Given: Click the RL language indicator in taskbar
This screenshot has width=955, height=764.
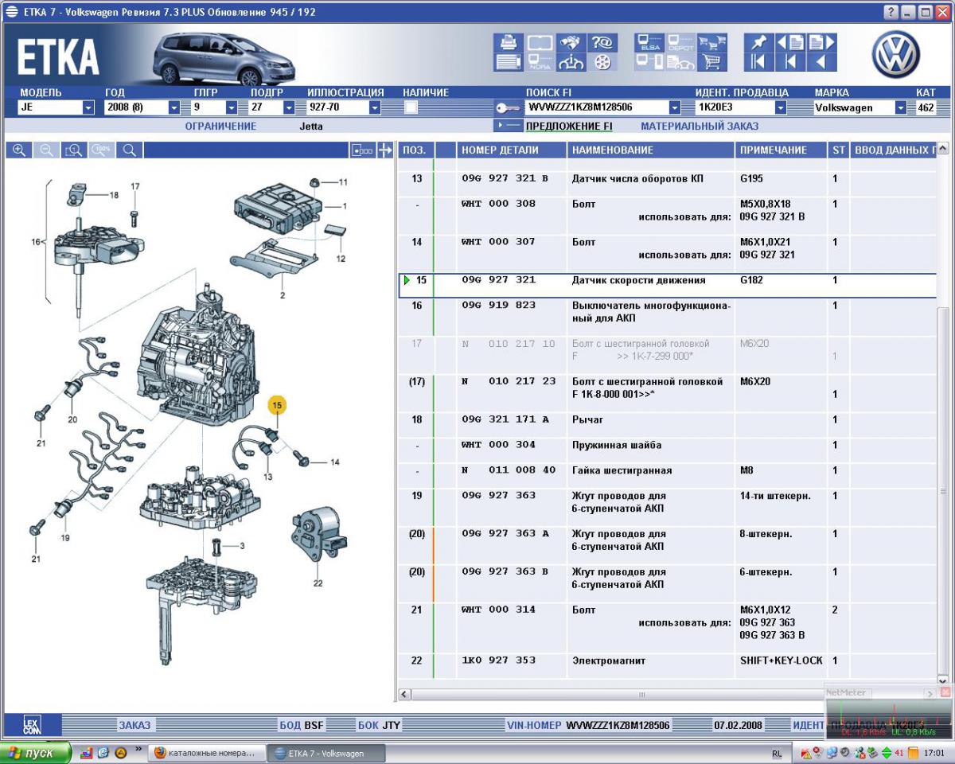Looking at the screenshot, I should click(x=777, y=753).
